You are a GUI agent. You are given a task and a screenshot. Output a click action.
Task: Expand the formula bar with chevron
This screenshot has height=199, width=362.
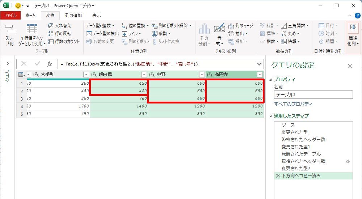point(259,64)
